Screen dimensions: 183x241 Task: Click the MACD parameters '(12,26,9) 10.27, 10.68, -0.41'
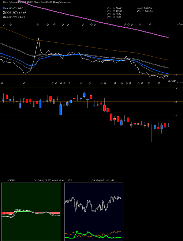pos(50,180)
